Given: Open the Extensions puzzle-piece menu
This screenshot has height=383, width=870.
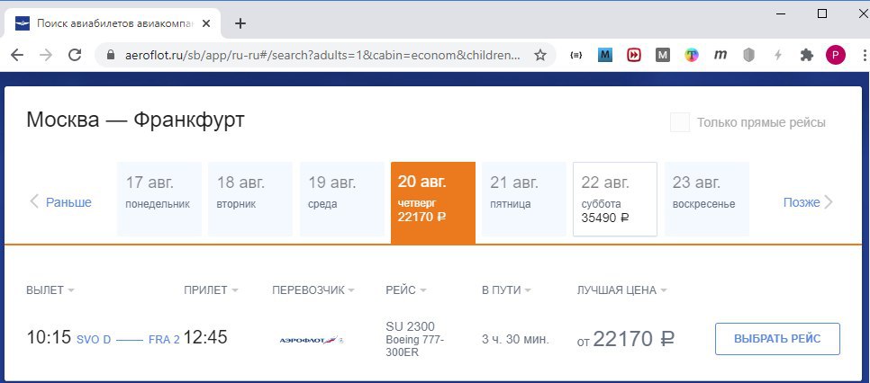Looking at the screenshot, I should click(x=807, y=55).
